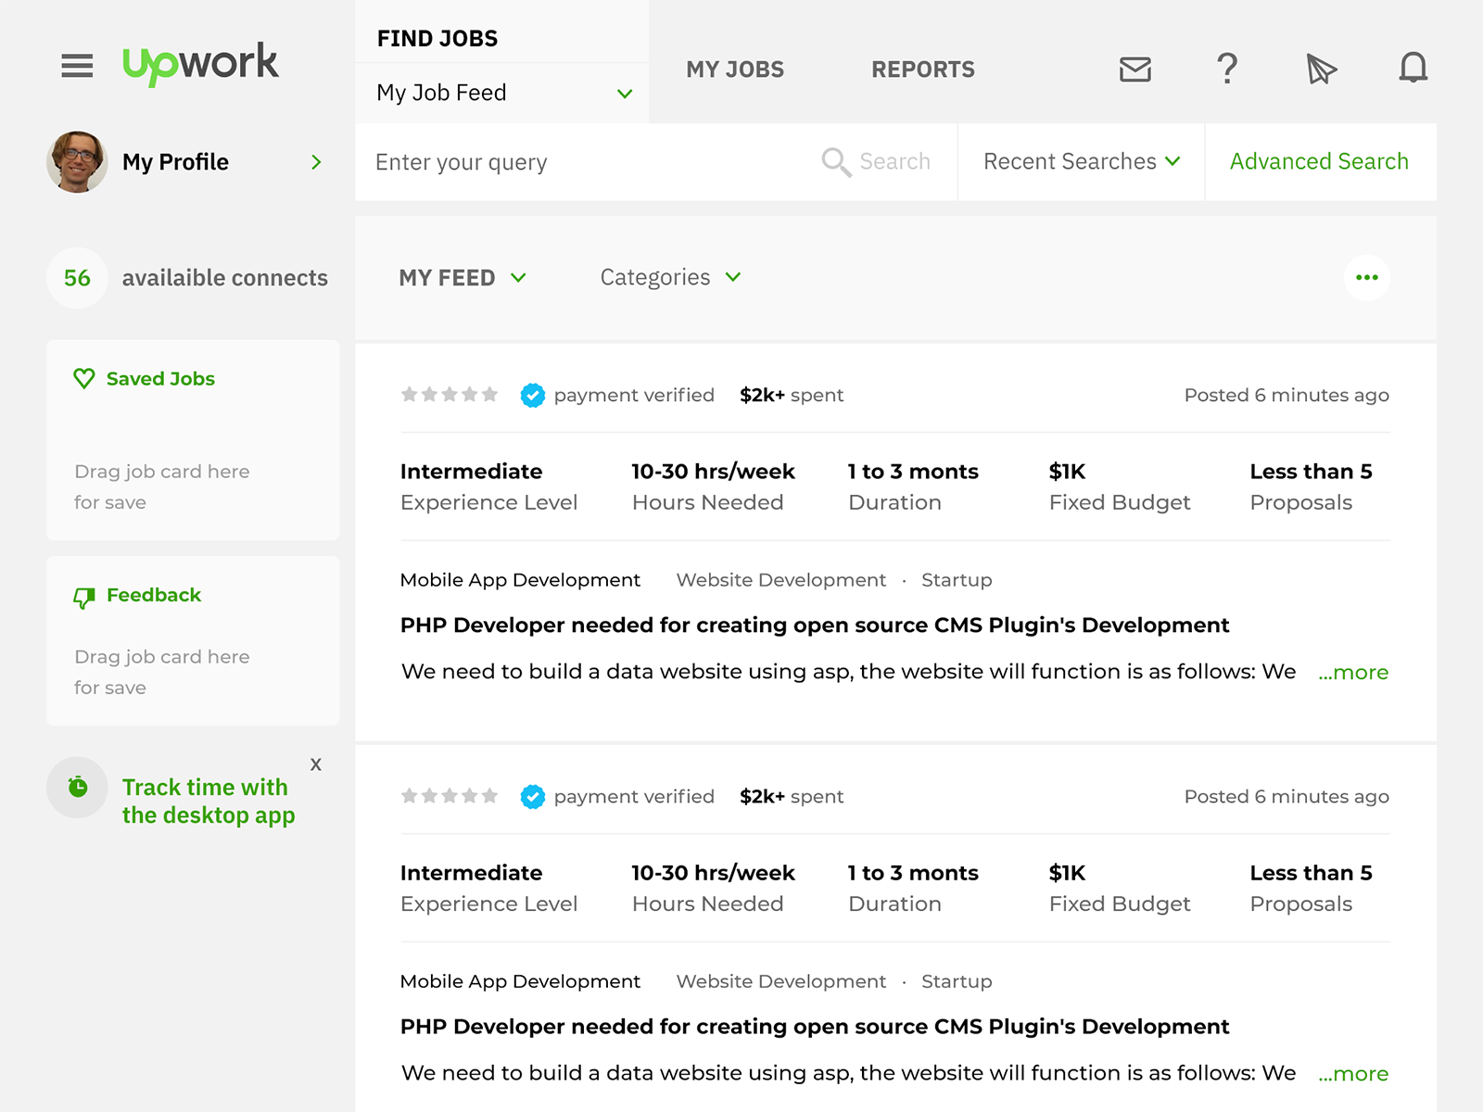
Task: Open the MY FEED selector
Action: click(462, 277)
